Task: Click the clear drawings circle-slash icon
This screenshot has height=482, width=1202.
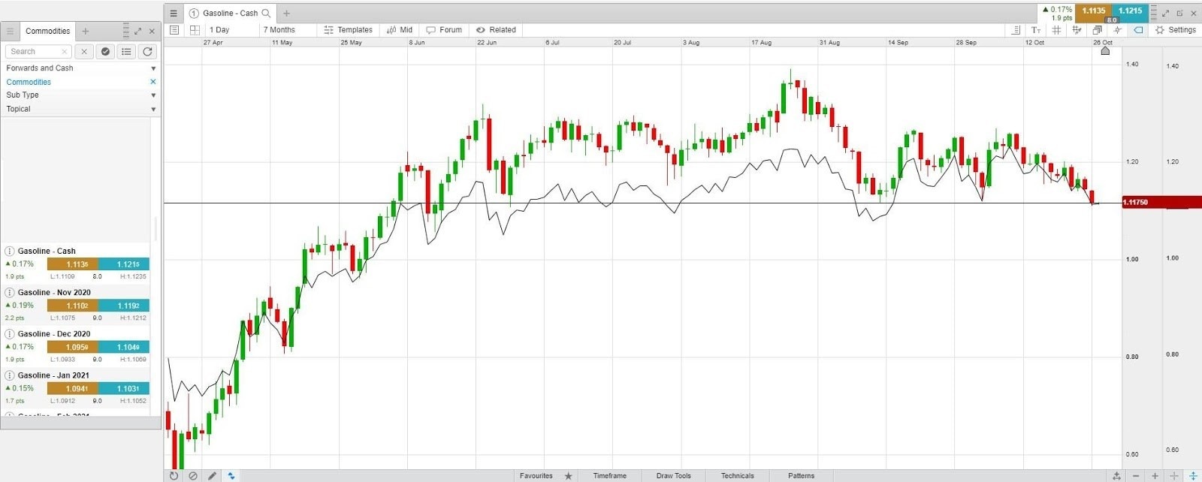Action: 193,475
